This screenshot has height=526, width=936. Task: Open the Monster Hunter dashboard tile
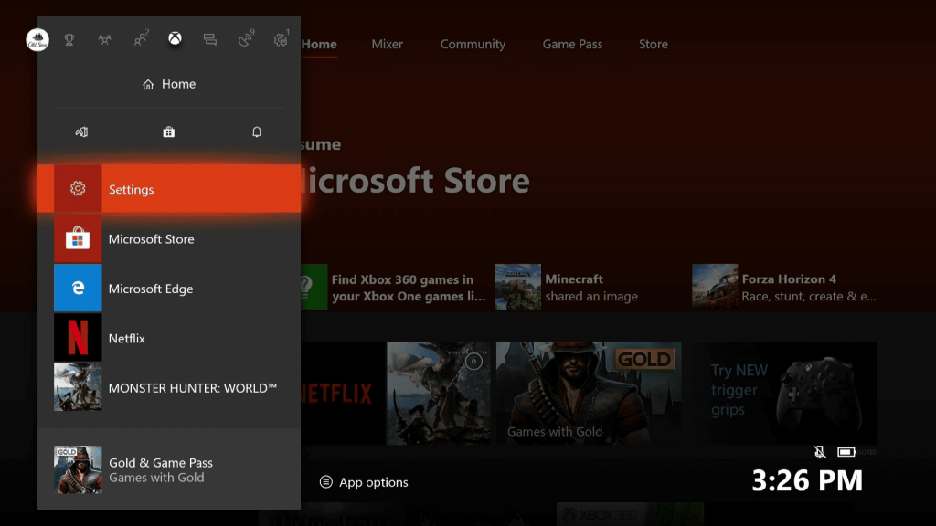coord(439,393)
